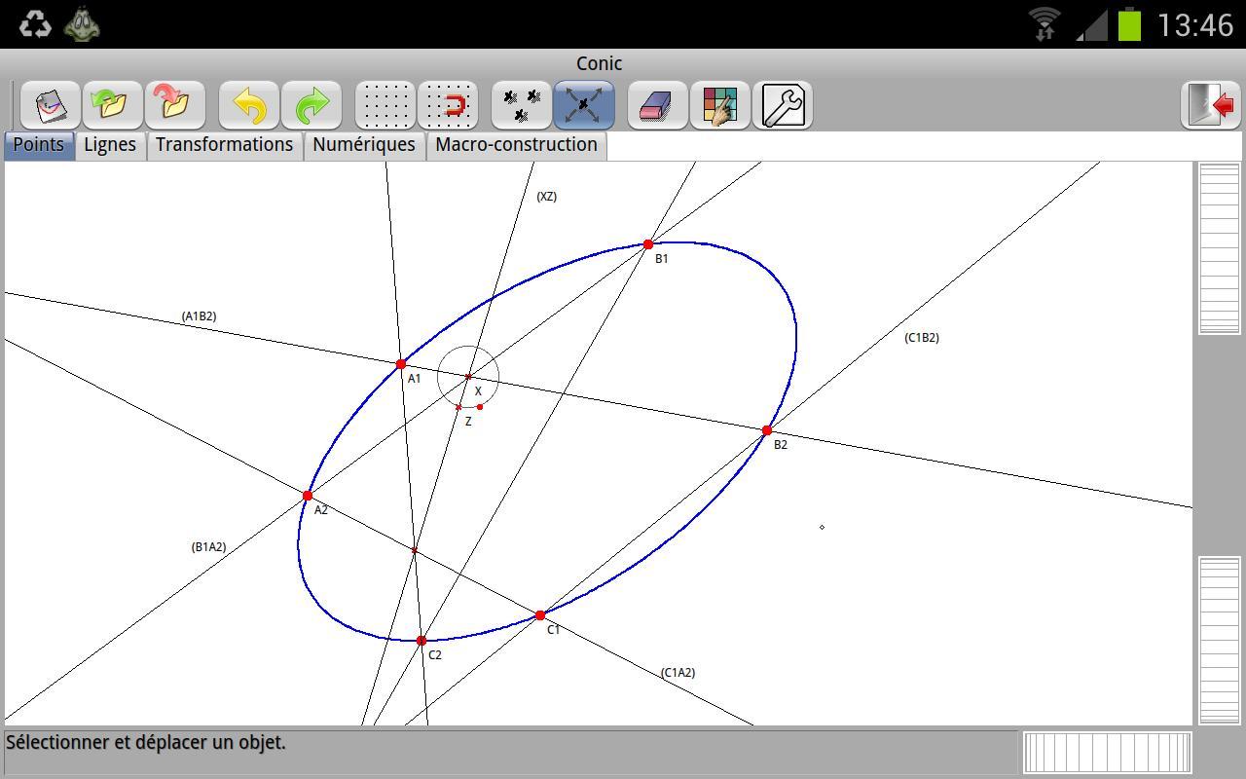Select the multiple points tool
This screenshot has height=779, width=1246.
pyautogui.click(x=522, y=105)
